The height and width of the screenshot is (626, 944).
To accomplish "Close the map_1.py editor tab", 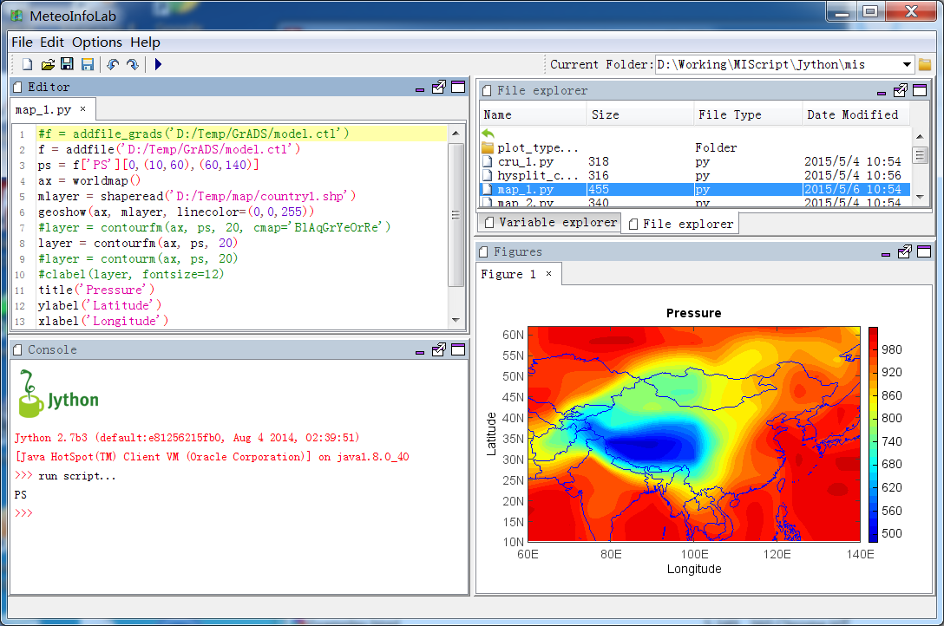I will pyautogui.click(x=83, y=109).
